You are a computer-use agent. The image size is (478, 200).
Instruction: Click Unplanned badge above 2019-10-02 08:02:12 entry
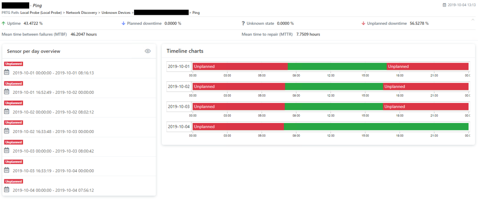pyautogui.click(x=13, y=103)
